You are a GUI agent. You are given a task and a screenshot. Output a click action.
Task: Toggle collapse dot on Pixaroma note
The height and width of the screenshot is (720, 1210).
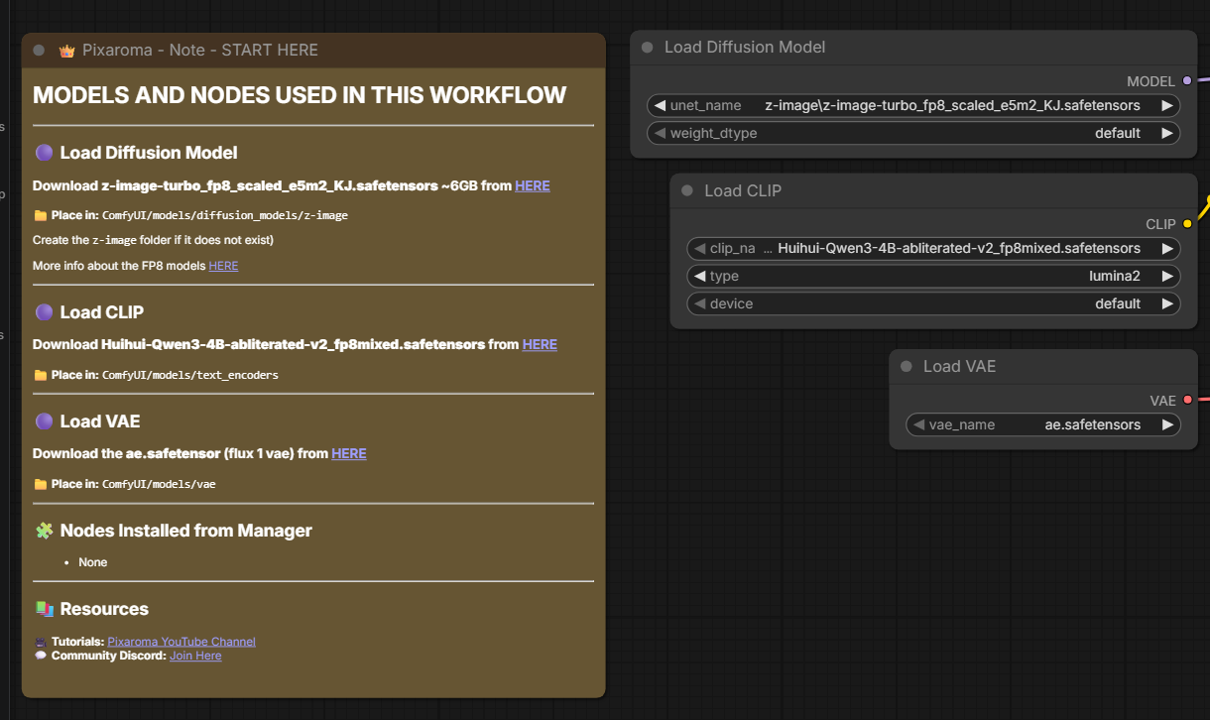(39, 51)
